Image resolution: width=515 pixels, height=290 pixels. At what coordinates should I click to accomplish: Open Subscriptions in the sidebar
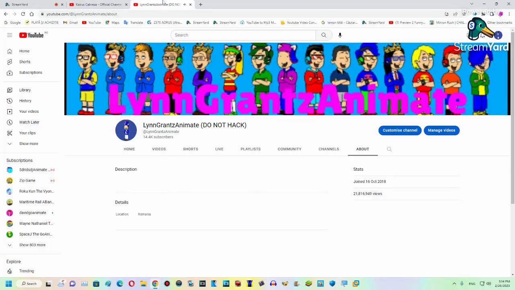point(31,72)
